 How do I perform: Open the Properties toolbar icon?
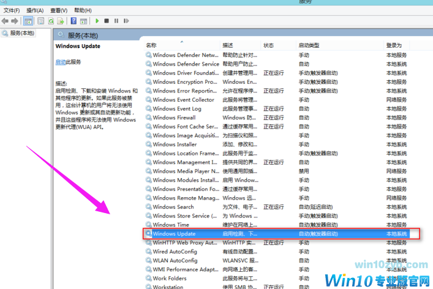pyautogui.click(x=40, y=21)
